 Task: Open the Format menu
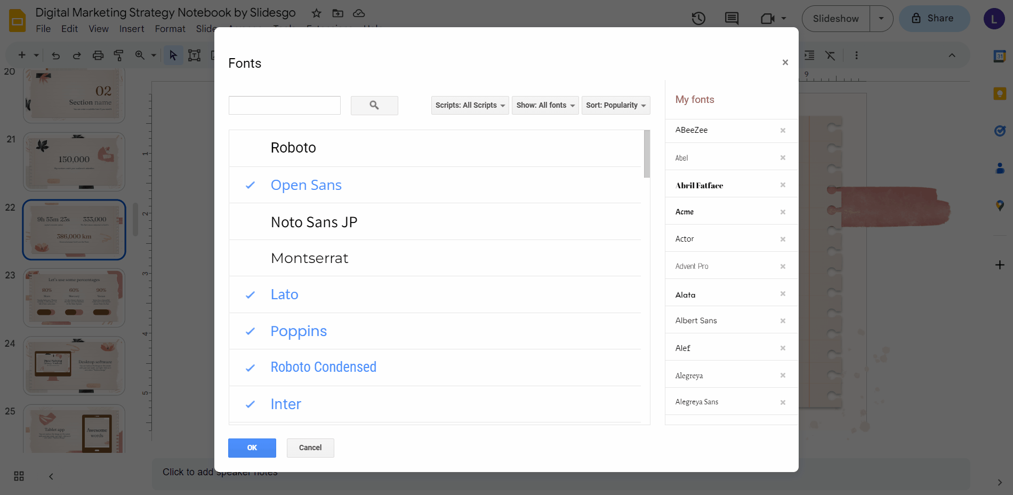click(170, 29)
